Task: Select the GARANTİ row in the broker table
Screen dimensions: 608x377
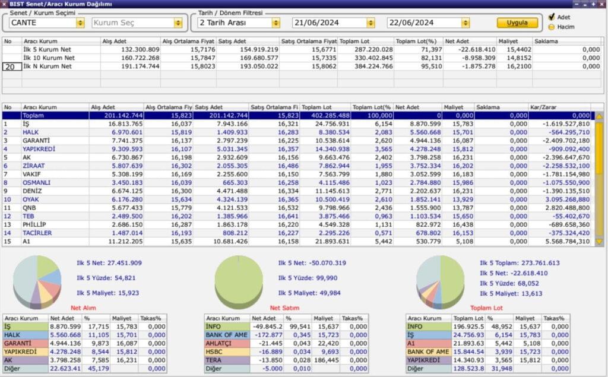Action: coord(298,141)
